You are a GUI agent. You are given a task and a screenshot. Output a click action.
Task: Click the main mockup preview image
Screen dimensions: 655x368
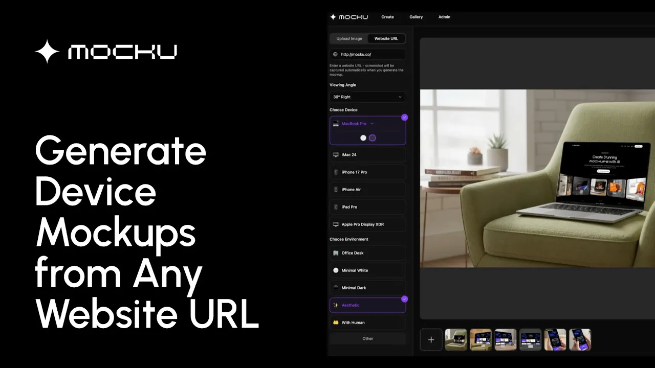(537, 178)
